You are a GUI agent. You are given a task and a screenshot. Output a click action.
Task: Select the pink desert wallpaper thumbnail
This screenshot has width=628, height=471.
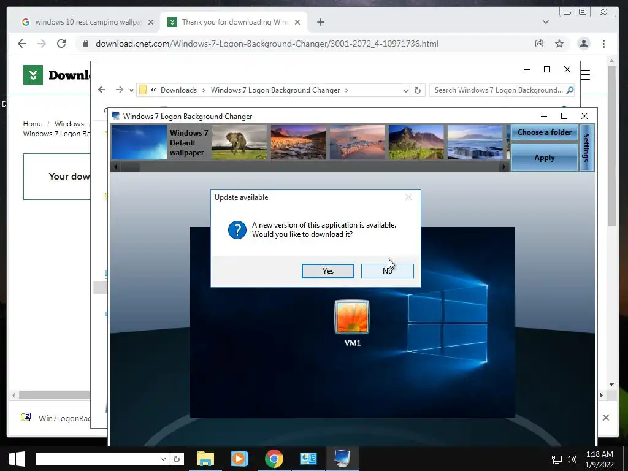click(358, 142)
